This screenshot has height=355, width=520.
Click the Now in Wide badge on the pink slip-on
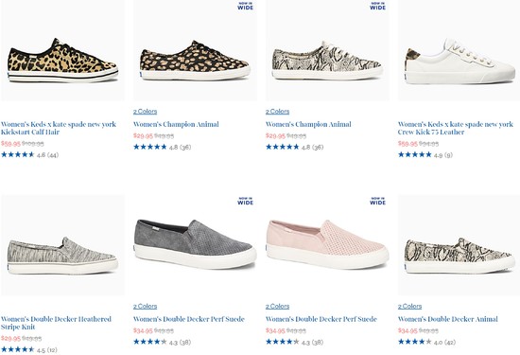point(378,201)
